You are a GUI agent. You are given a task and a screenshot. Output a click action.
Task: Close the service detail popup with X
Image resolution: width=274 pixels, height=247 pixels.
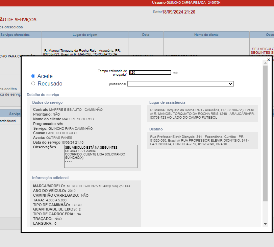click(269, 60)
